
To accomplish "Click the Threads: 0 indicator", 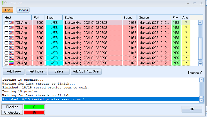I will 195,73.
